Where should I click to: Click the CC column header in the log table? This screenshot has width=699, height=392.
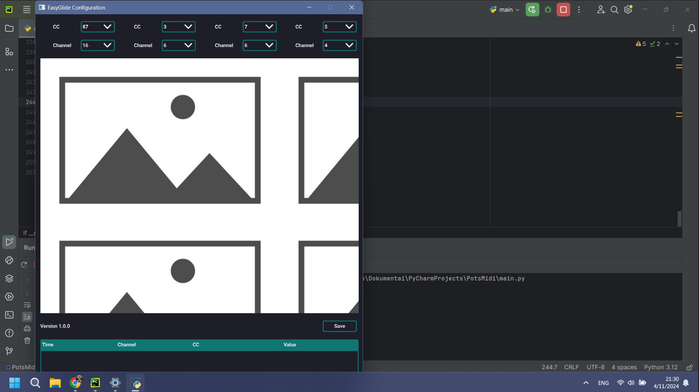[196, 345]
